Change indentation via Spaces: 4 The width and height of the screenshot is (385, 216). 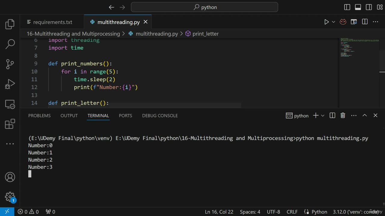[x=250, y=212]
